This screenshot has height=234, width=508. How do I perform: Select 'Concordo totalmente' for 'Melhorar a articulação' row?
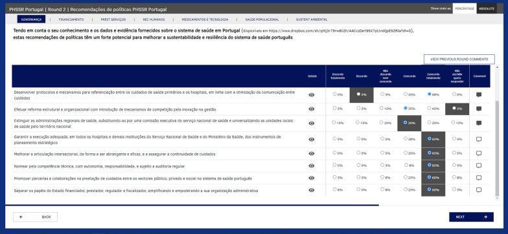(429, 153)
